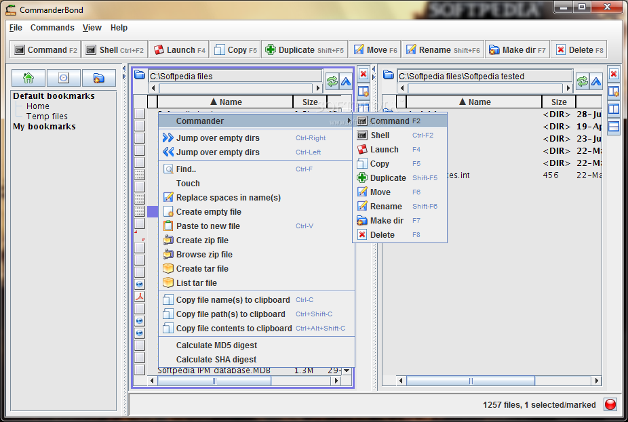Screen dimensions: 628x422
Task: Choose Create zip file
Action: pyautogui.click(x=256, y=240)
